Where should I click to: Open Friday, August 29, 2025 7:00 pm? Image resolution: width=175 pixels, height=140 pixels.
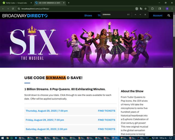click(45, 120)
